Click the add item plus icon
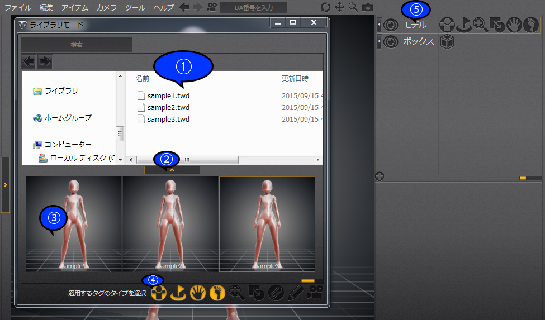545x320 pixels. 380,176
